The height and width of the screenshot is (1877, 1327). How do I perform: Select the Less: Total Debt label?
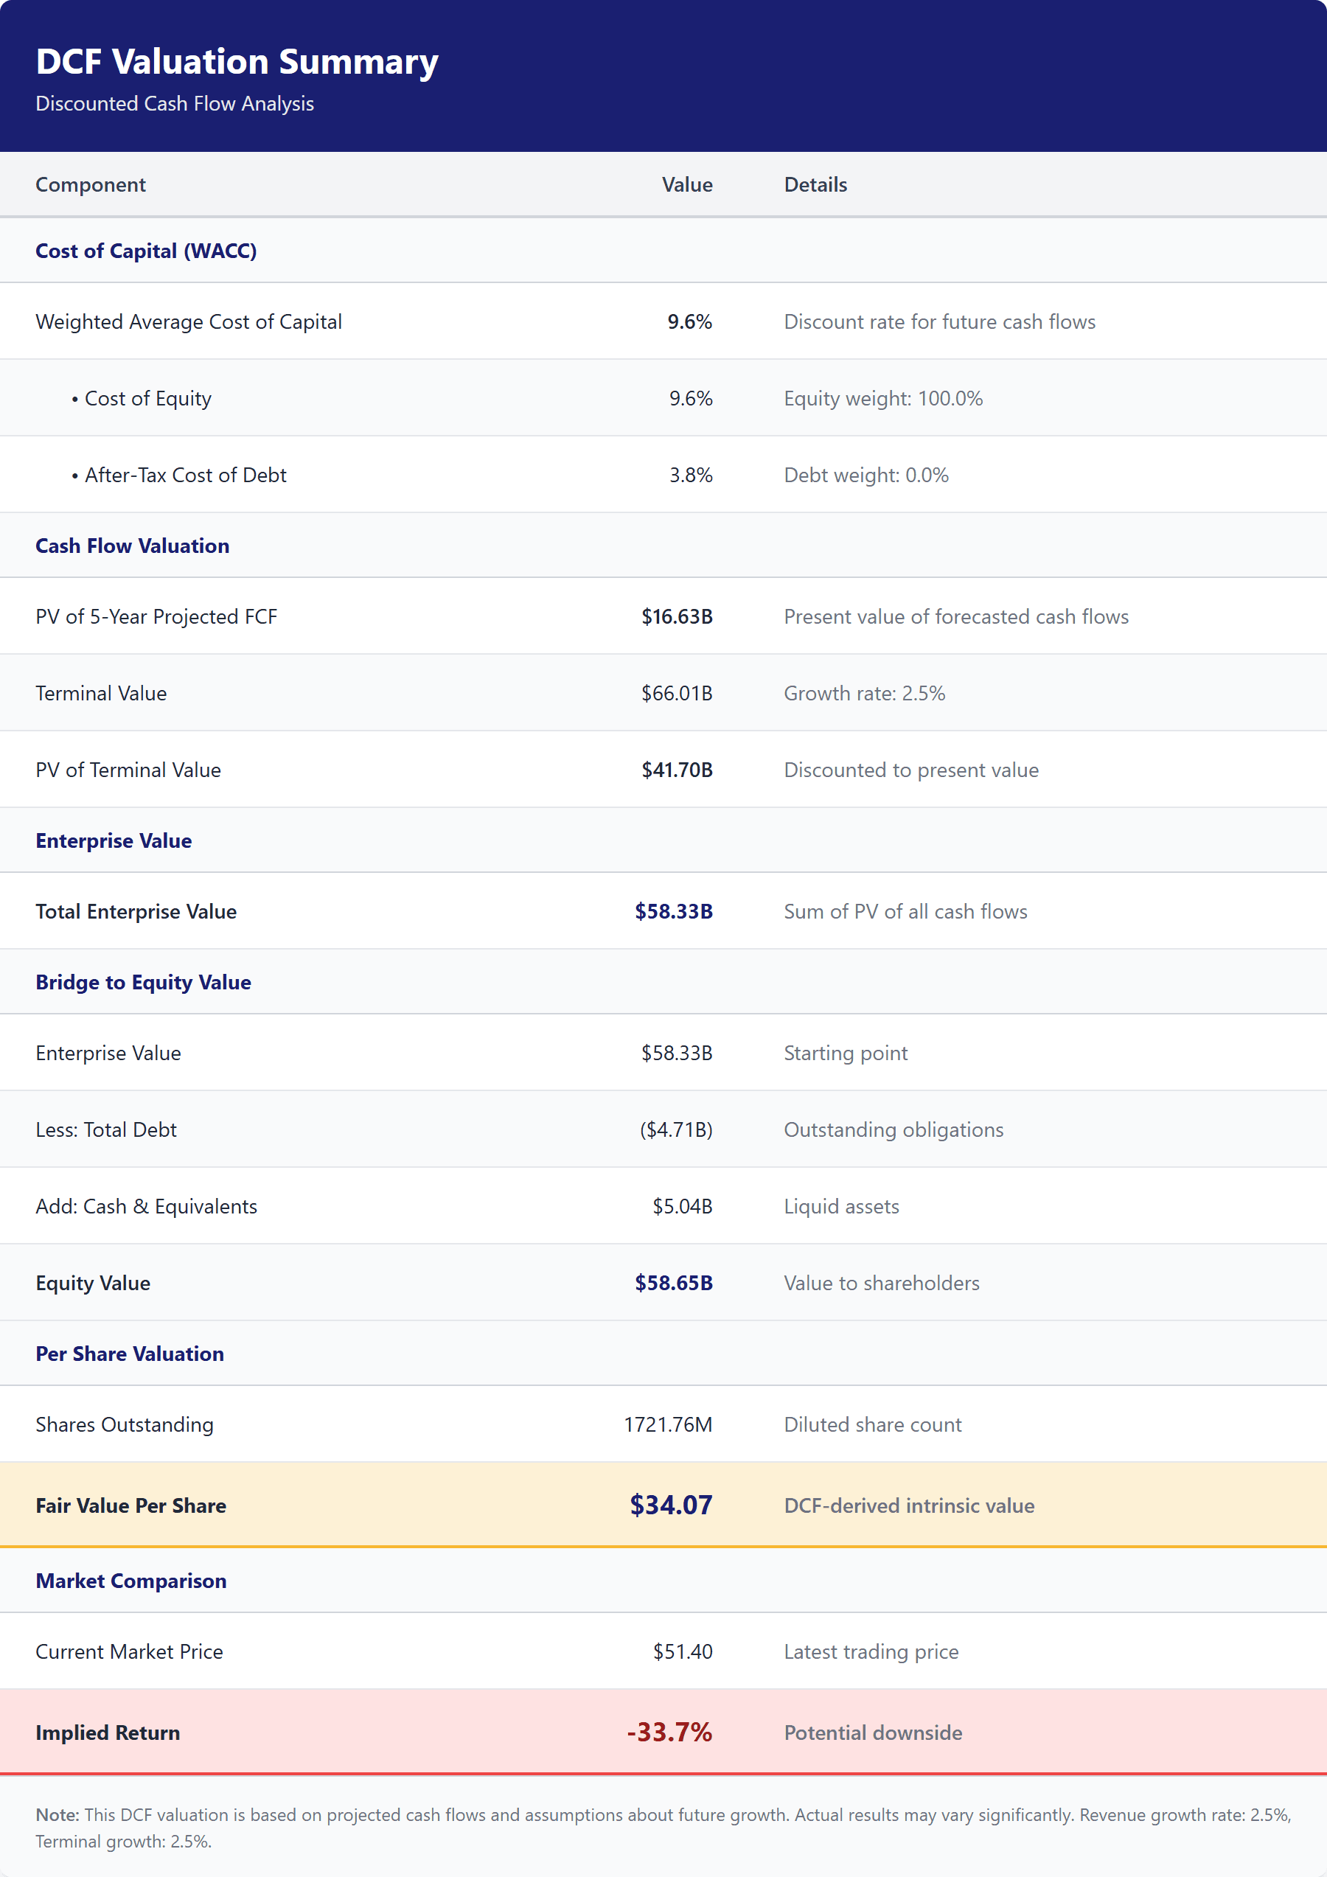pos(106,1131)
